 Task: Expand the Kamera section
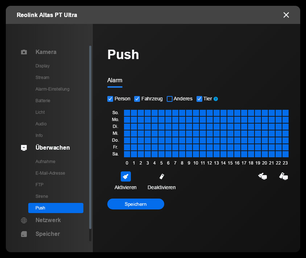pos(46,52)
